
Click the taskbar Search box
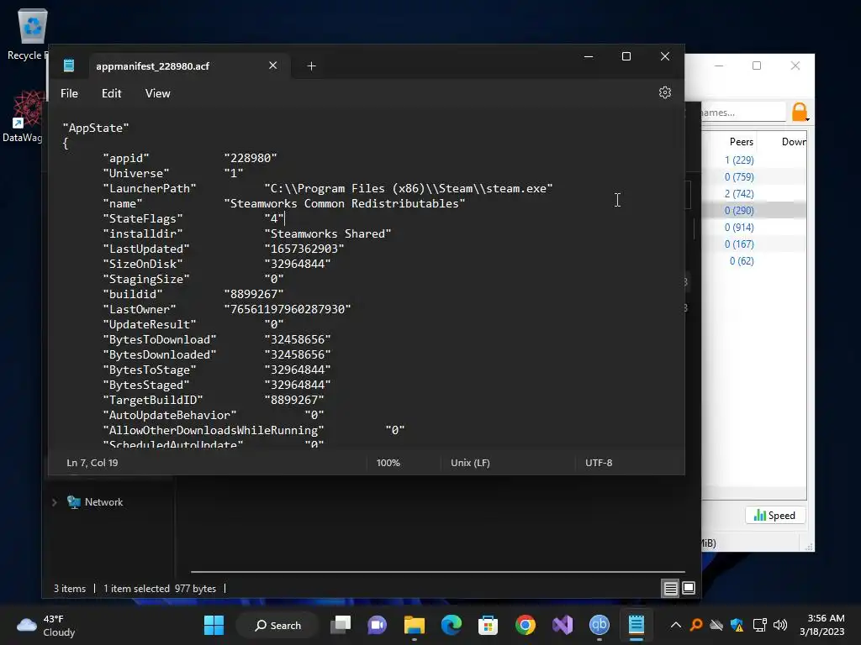point(277,625)
